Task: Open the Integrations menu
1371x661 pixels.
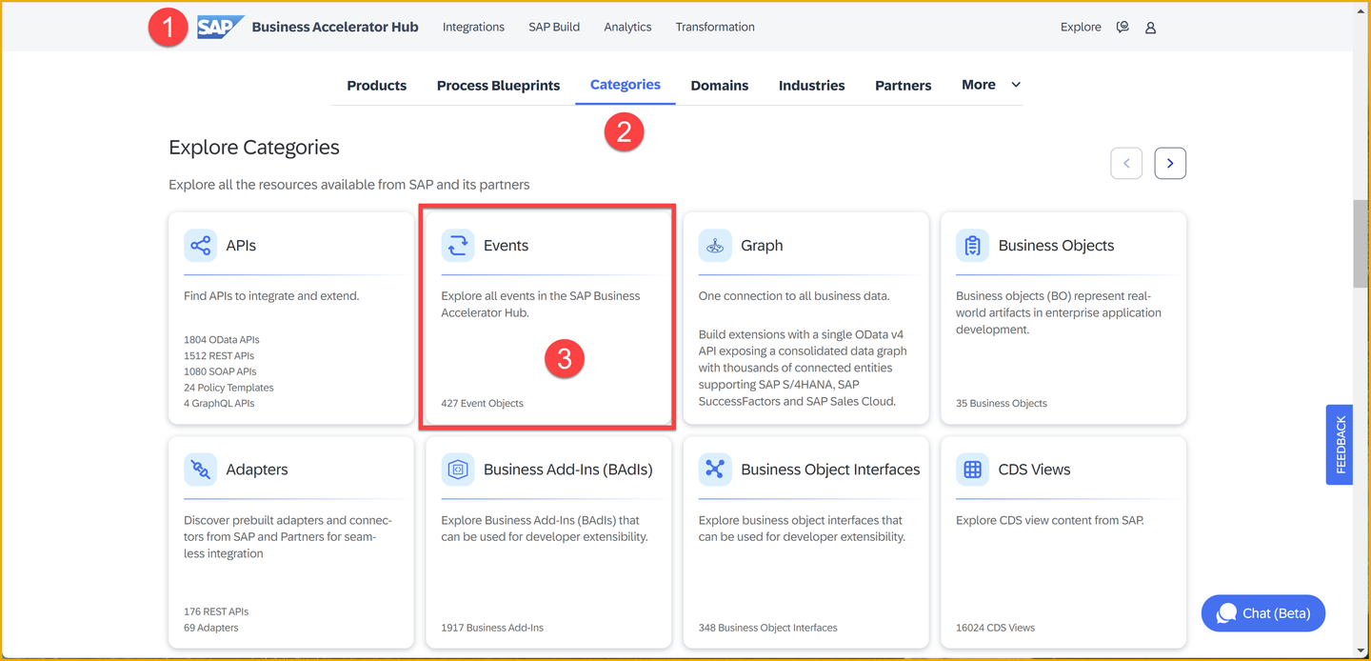Action: pos(473,27)
